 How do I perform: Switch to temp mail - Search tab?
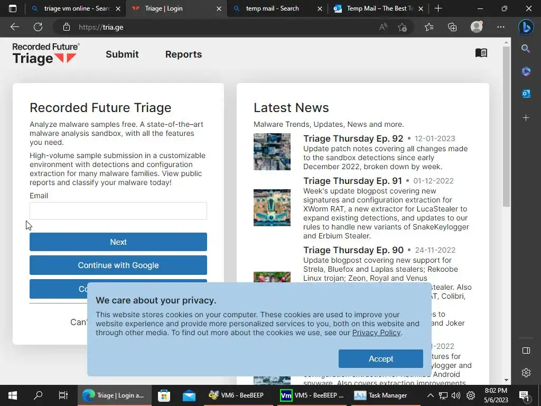click(x=273, y=8)
